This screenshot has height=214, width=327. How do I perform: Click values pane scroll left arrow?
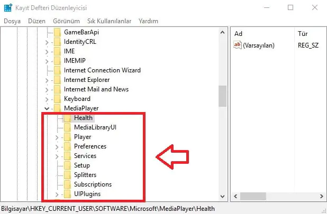[235, 197]
